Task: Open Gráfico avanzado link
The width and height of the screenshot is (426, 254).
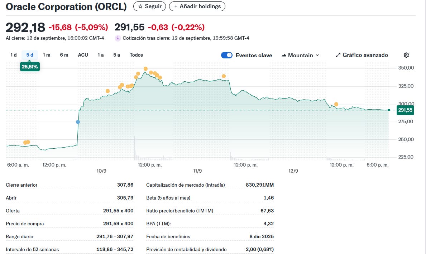Action: [362, 55]
